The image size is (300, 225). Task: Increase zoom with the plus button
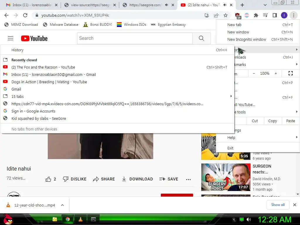coord(276,73)
